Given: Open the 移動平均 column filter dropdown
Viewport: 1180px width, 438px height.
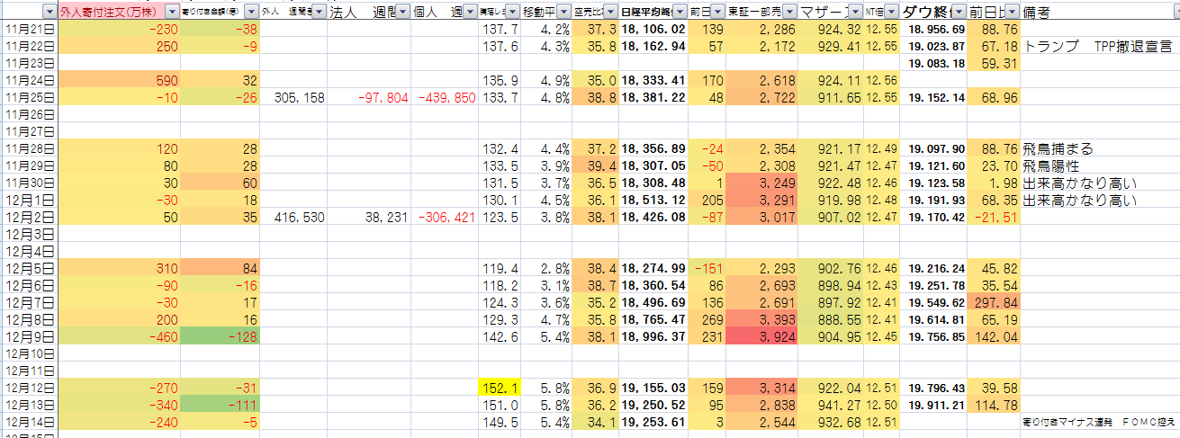Looking at the screenshot, I should [x=563, y=13].
